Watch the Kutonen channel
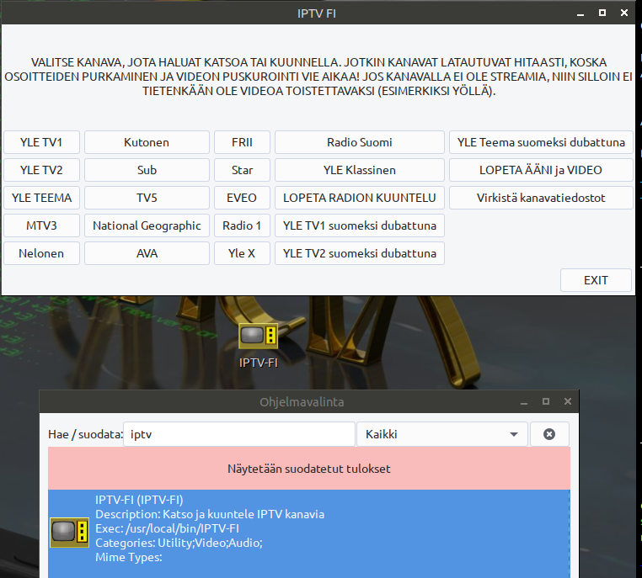Screen dimensions: 642x578 click(147, 142)
